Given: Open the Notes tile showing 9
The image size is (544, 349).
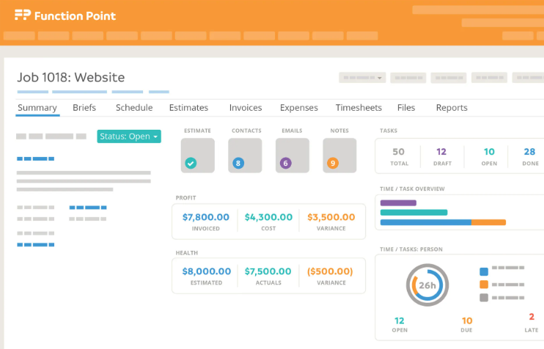Looking at the screenshot, I should 339,155.
